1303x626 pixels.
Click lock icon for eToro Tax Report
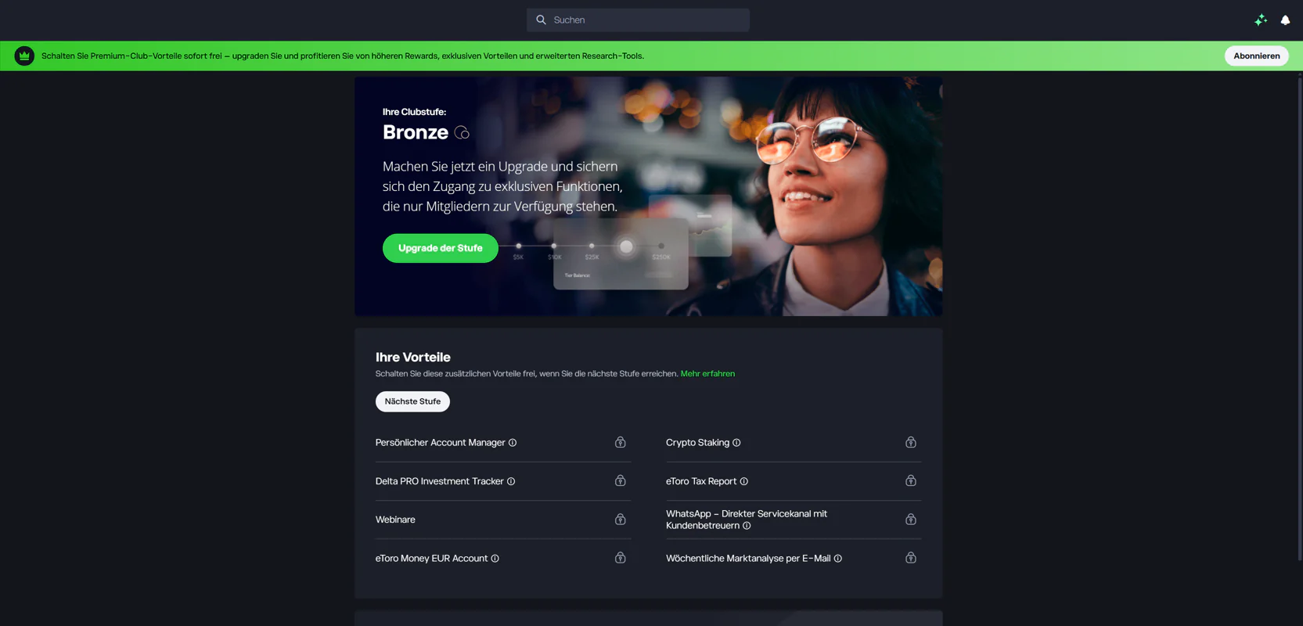pos(910,480)
